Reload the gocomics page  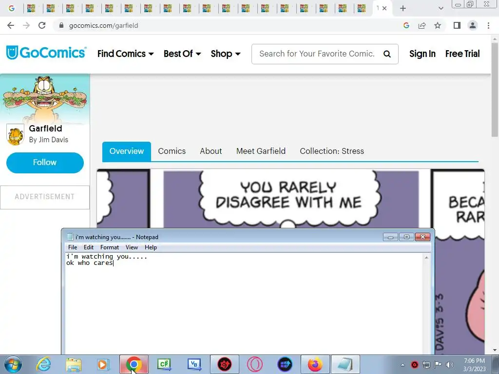[42, 25]
